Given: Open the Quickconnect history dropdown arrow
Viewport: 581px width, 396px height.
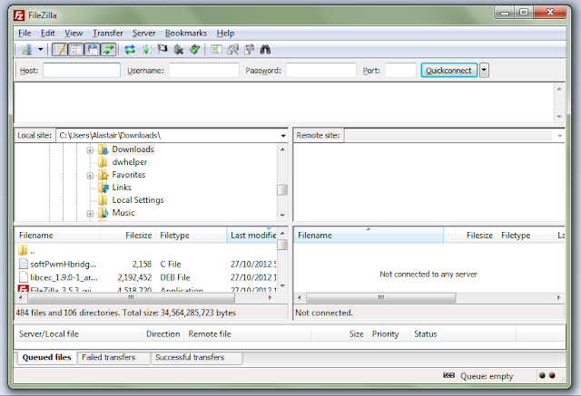Looking at the screenshot, I should pos(484,71).
